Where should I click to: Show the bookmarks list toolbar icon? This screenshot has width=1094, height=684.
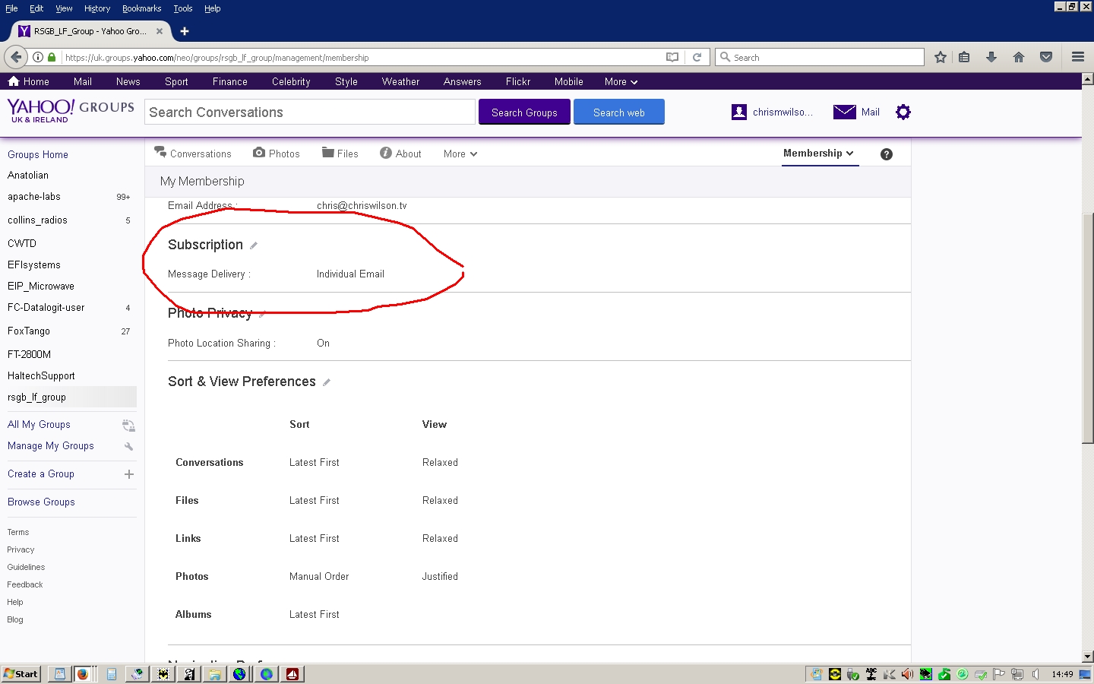[x=964, y=57]
